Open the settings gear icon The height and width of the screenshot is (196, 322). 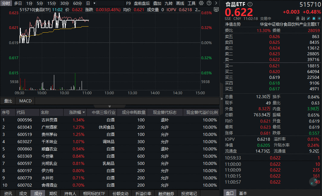click(x=201, y=3)
